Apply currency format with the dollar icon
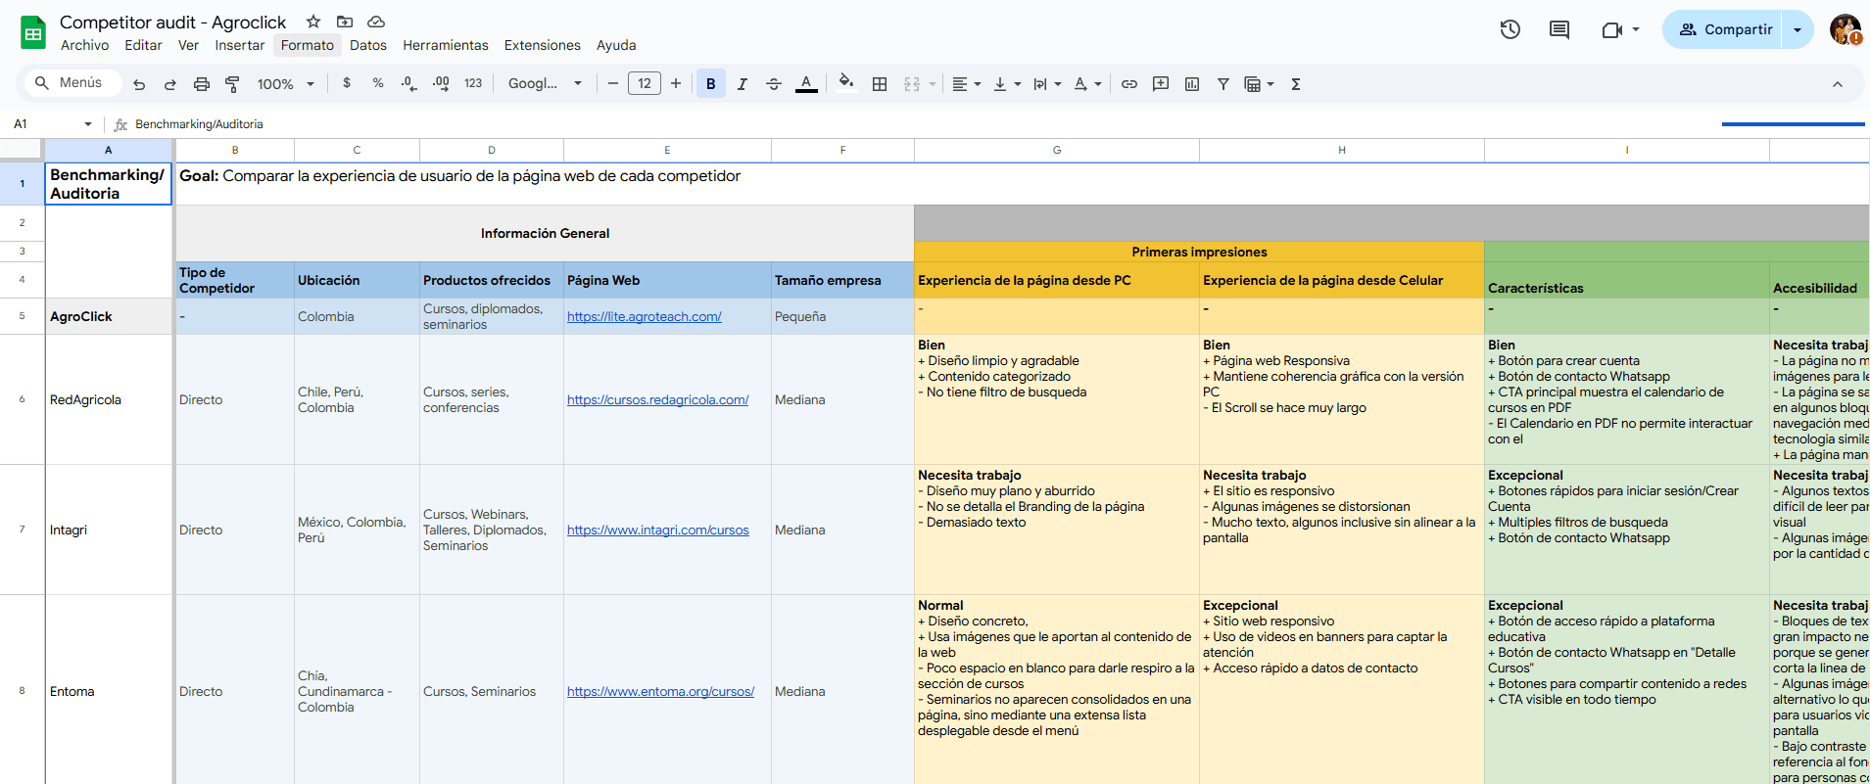Screen dimensions: 1870x784 (x=347, y=83)
